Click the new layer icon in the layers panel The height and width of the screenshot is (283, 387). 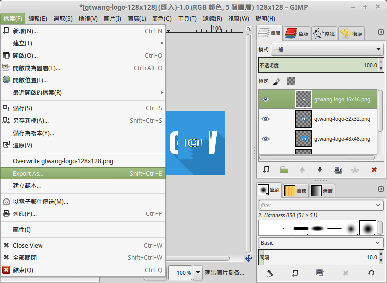point(267,169)
